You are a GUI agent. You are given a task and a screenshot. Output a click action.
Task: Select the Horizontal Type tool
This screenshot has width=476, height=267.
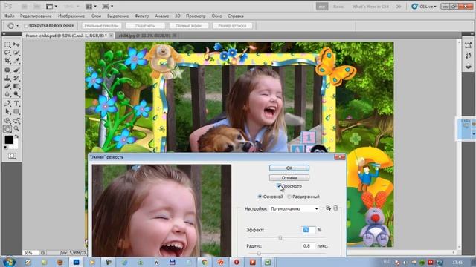pyautogui.click(x=16, y=104)
